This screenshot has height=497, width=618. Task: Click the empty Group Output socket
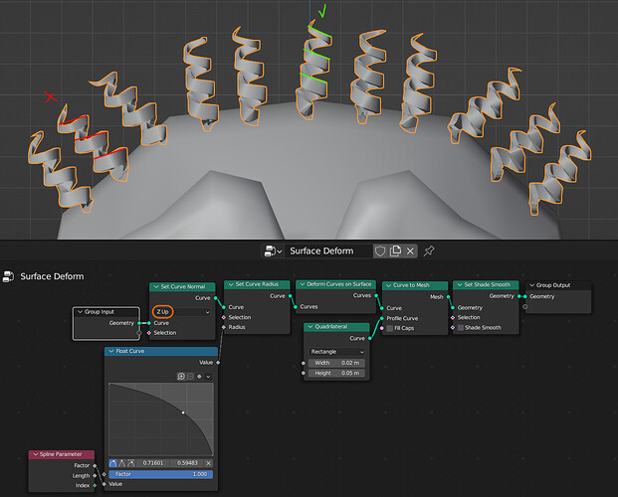tap(525, 306)
